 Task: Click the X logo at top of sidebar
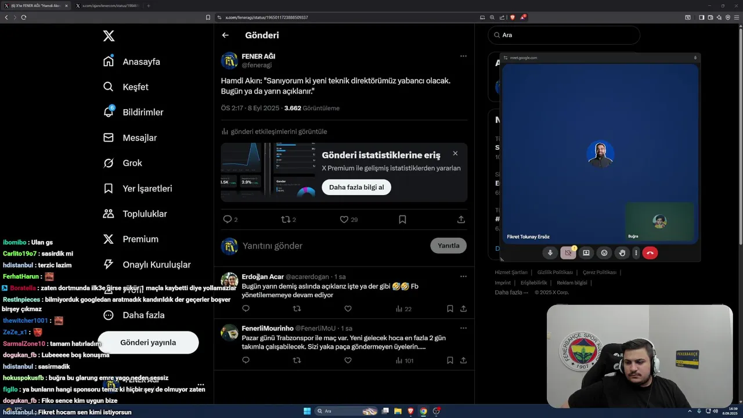(x=109, y=36)
